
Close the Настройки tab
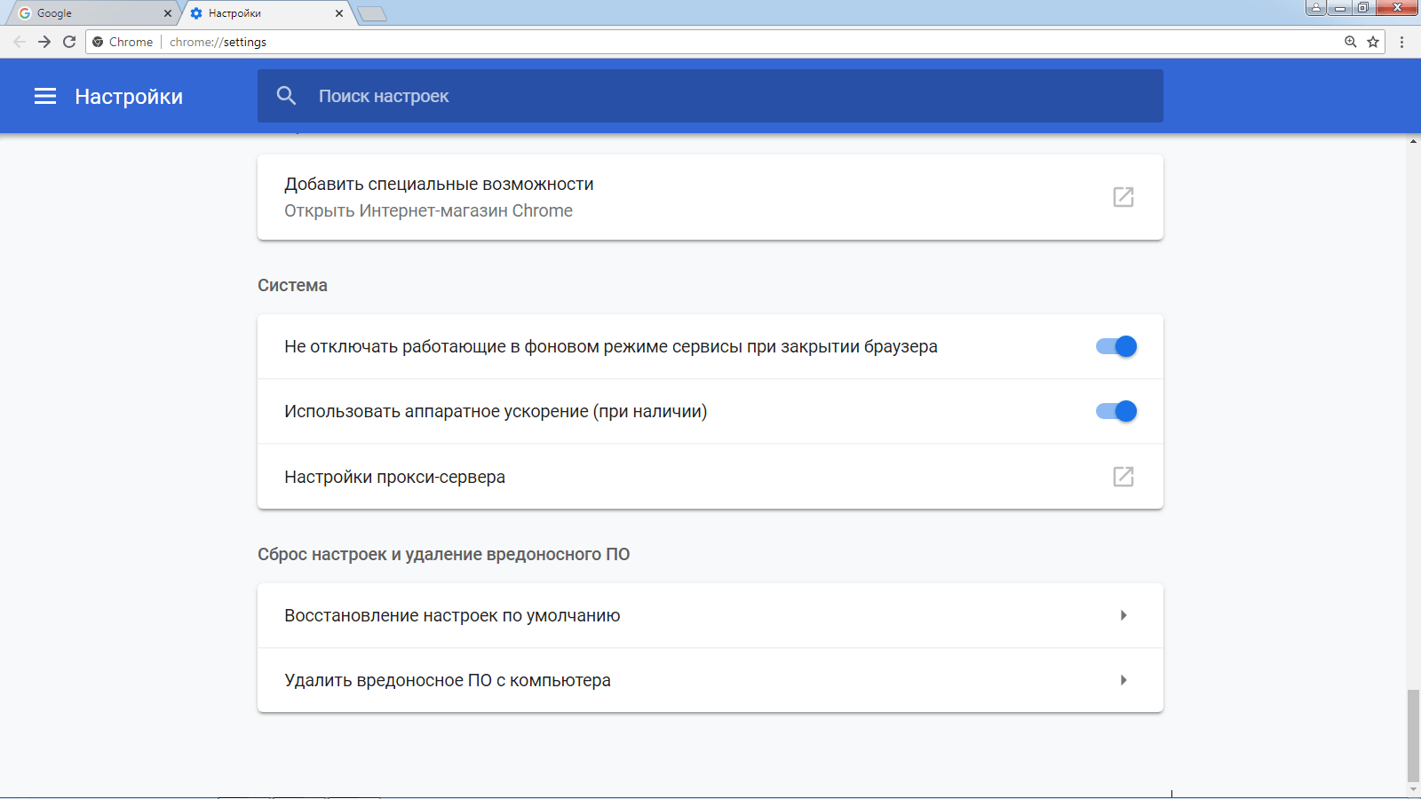(339, 13)
